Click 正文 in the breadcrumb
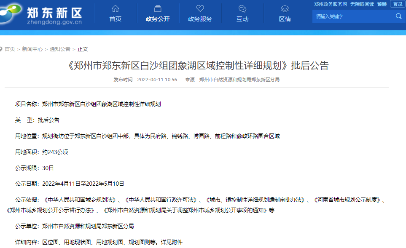406x248 pixels. [83, 49]
